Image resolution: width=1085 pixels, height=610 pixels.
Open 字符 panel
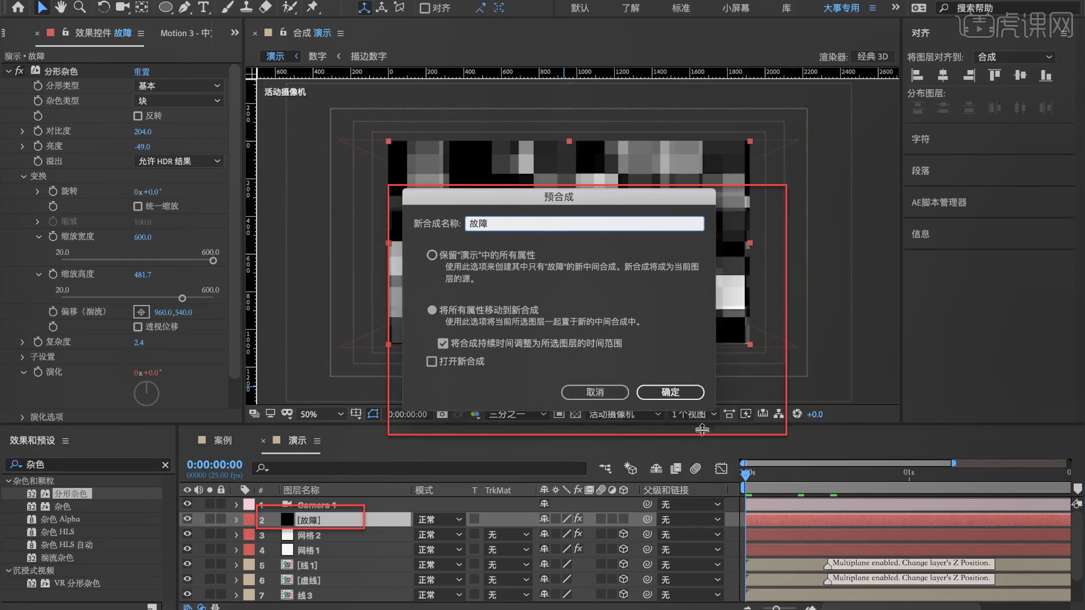pos(921,139)
